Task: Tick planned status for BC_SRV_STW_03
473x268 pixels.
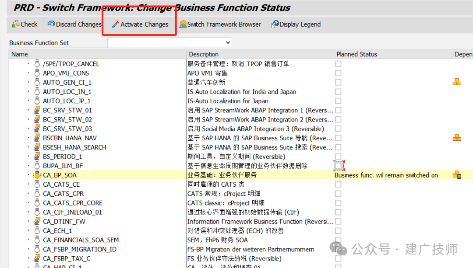Action: (x=338, y=129)
